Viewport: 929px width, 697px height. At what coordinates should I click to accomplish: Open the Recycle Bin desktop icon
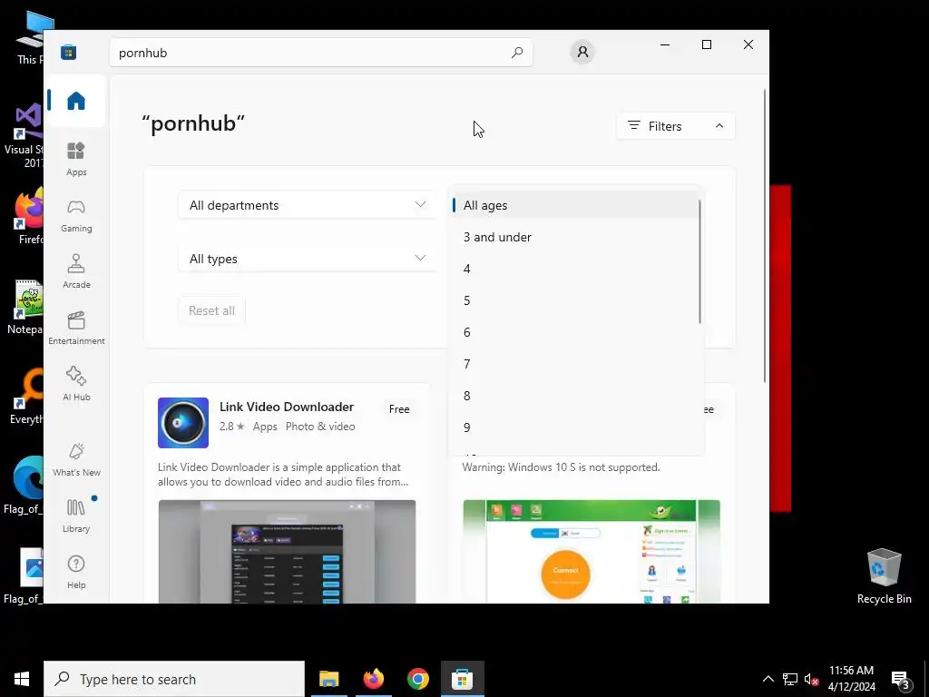[x=884, y=576]
